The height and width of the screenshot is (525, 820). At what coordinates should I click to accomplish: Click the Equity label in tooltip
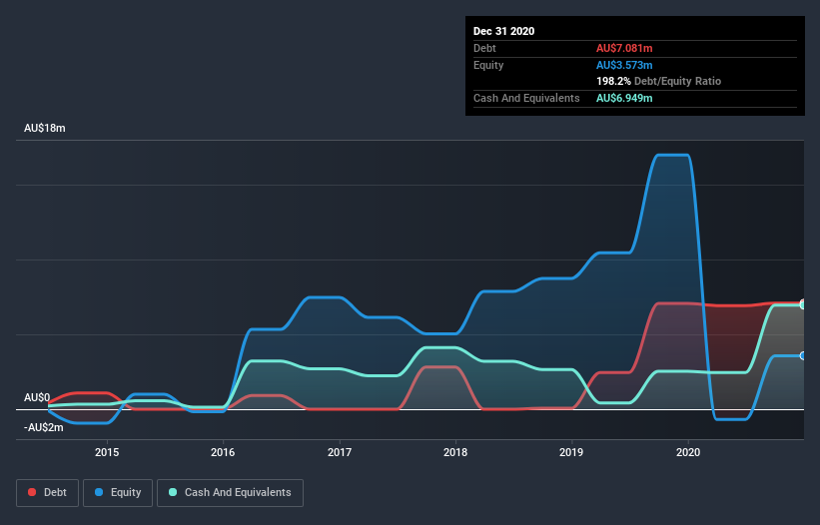pos(488,65)
